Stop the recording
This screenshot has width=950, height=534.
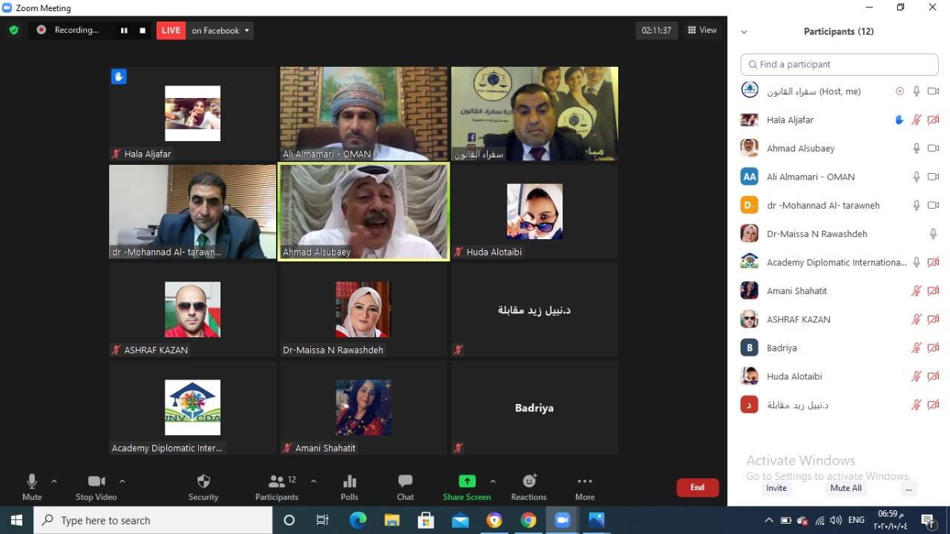tap(142, 30)
